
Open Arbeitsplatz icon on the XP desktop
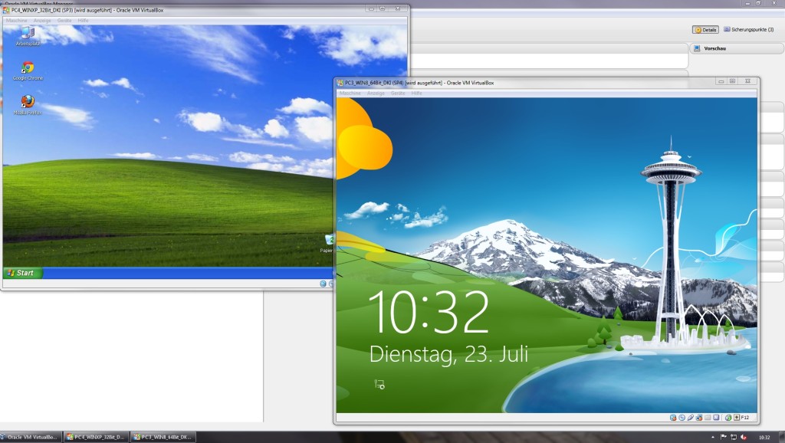[x=28, y=36]
